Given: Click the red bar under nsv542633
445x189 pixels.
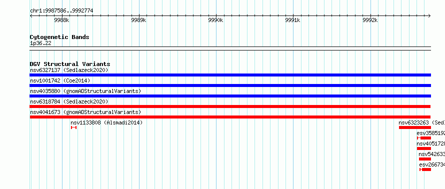Looking at the screenshot, I should pyautogui.click(x=425, y=159).
